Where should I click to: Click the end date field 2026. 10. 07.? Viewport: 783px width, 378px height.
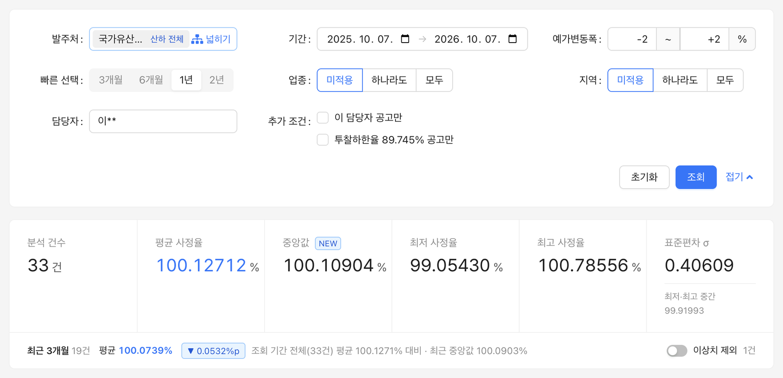(467, 39)
